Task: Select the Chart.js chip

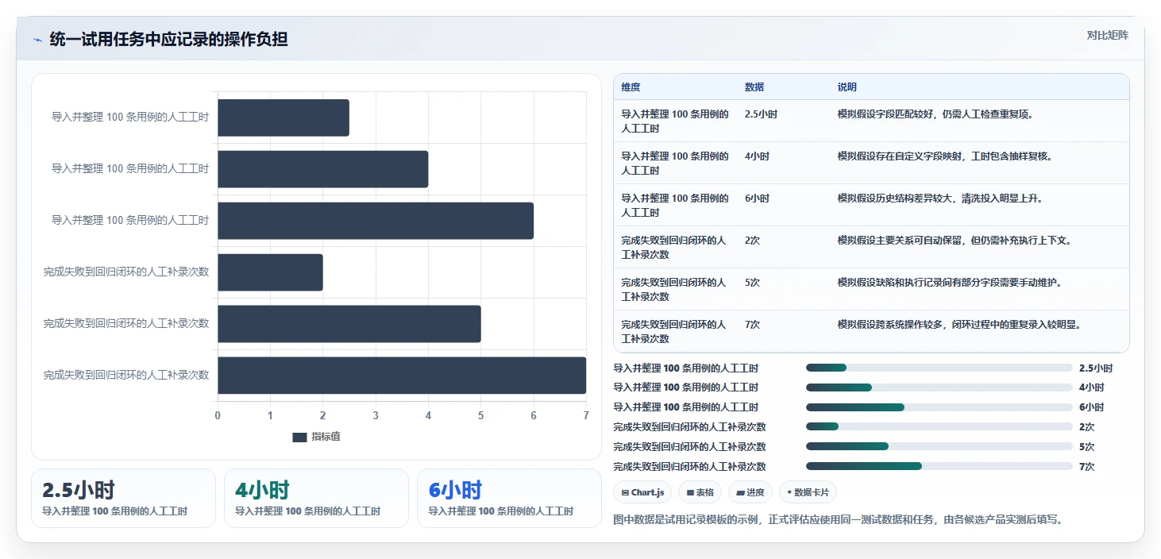Action: (642, 492)
